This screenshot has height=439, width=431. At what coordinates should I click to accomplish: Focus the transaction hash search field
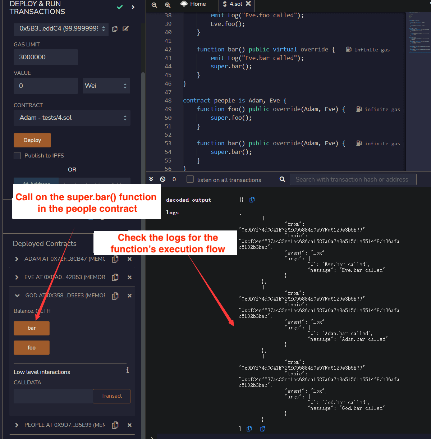click(353, 179)
